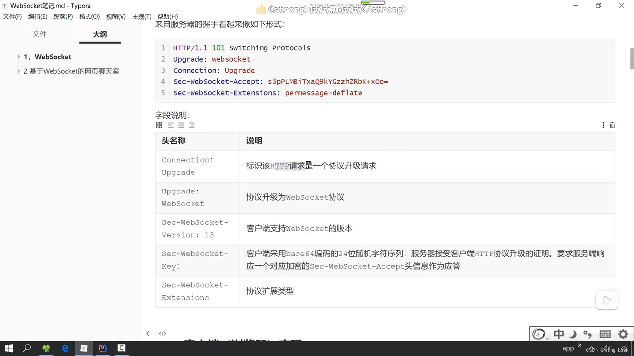
Task: Apply center alignment to the table column
Action: 181,125
